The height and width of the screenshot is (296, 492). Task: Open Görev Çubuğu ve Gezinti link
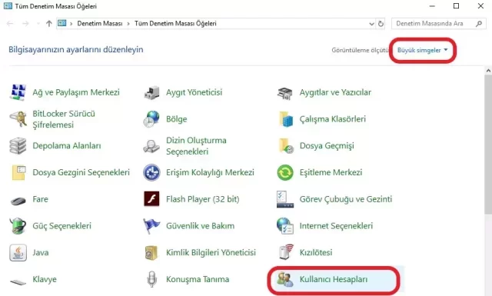tap(346, 199)
